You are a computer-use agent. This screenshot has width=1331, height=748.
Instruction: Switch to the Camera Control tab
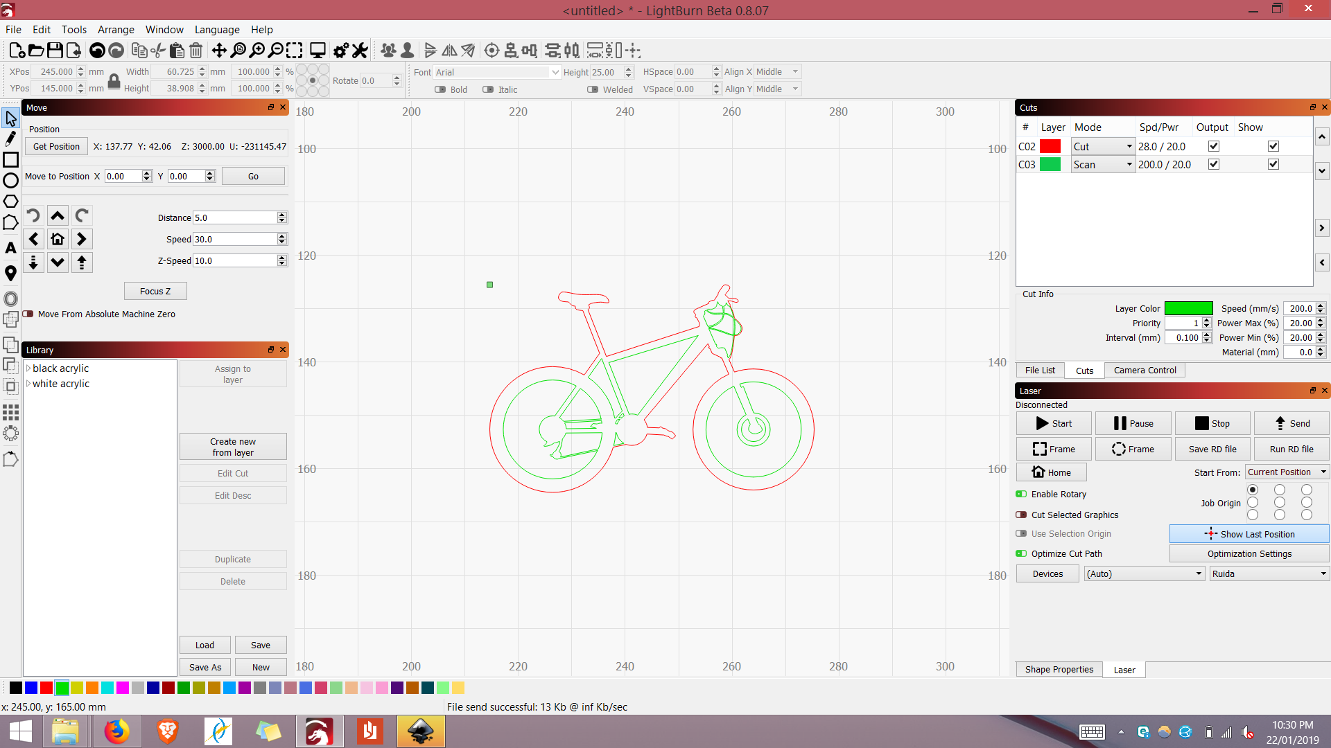pyautogui.click(x=1145, y=370)
